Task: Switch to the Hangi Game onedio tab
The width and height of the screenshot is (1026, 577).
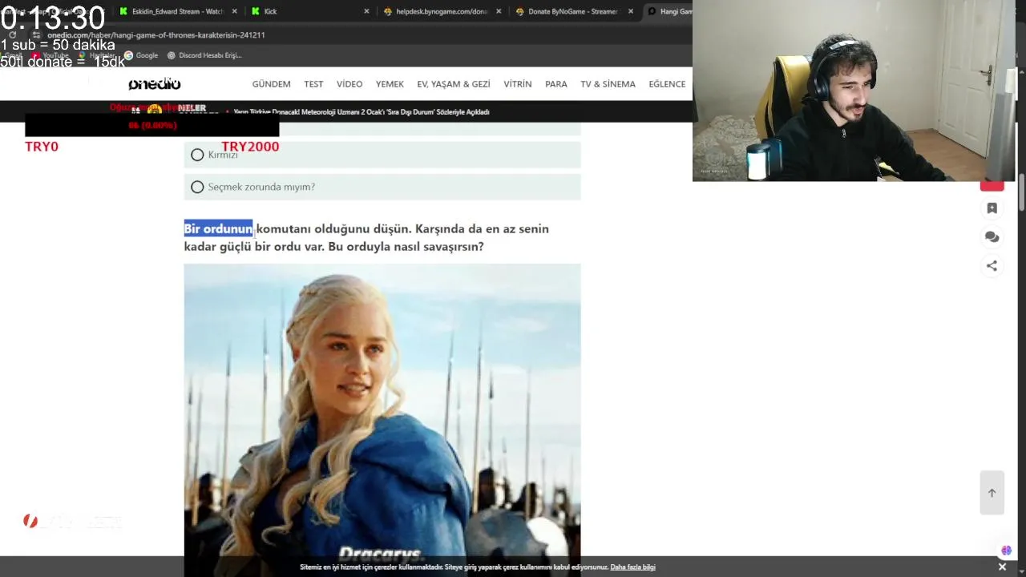Action: pyautogui.click(x=668, y=11)
